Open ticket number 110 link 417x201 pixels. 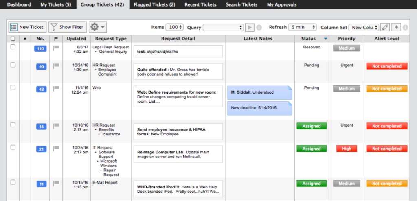pos(40,49)
